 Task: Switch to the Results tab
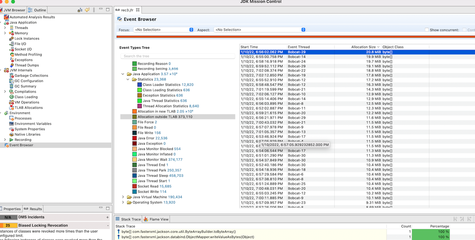click(x=33, y=209)
